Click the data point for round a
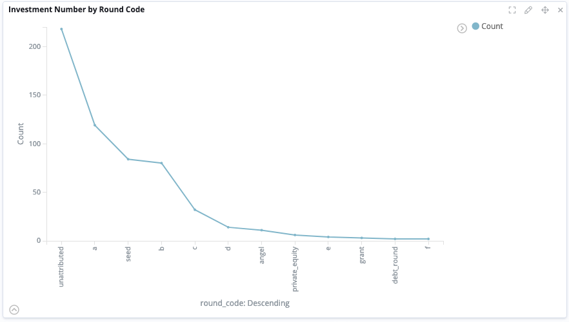Viewport: 569px width, 322px height. (x=95, y=125)
